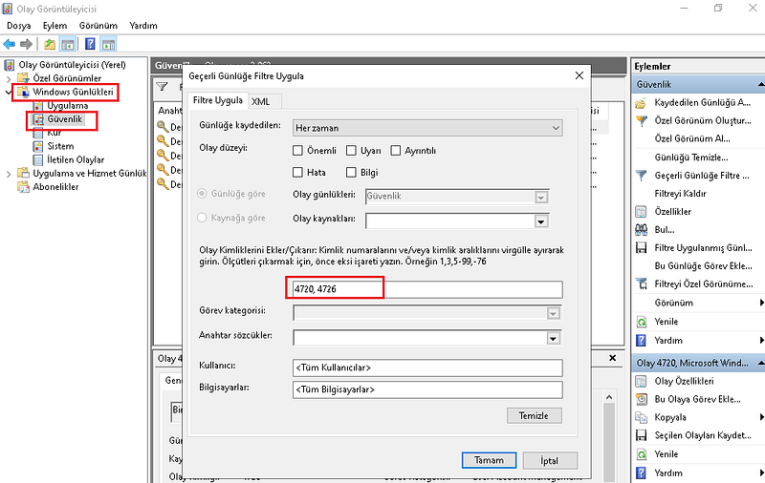This screenshot has width=765, height=483.
Task: Enable the Uyarı event level checkbox
Action: (x=351, y=151)
